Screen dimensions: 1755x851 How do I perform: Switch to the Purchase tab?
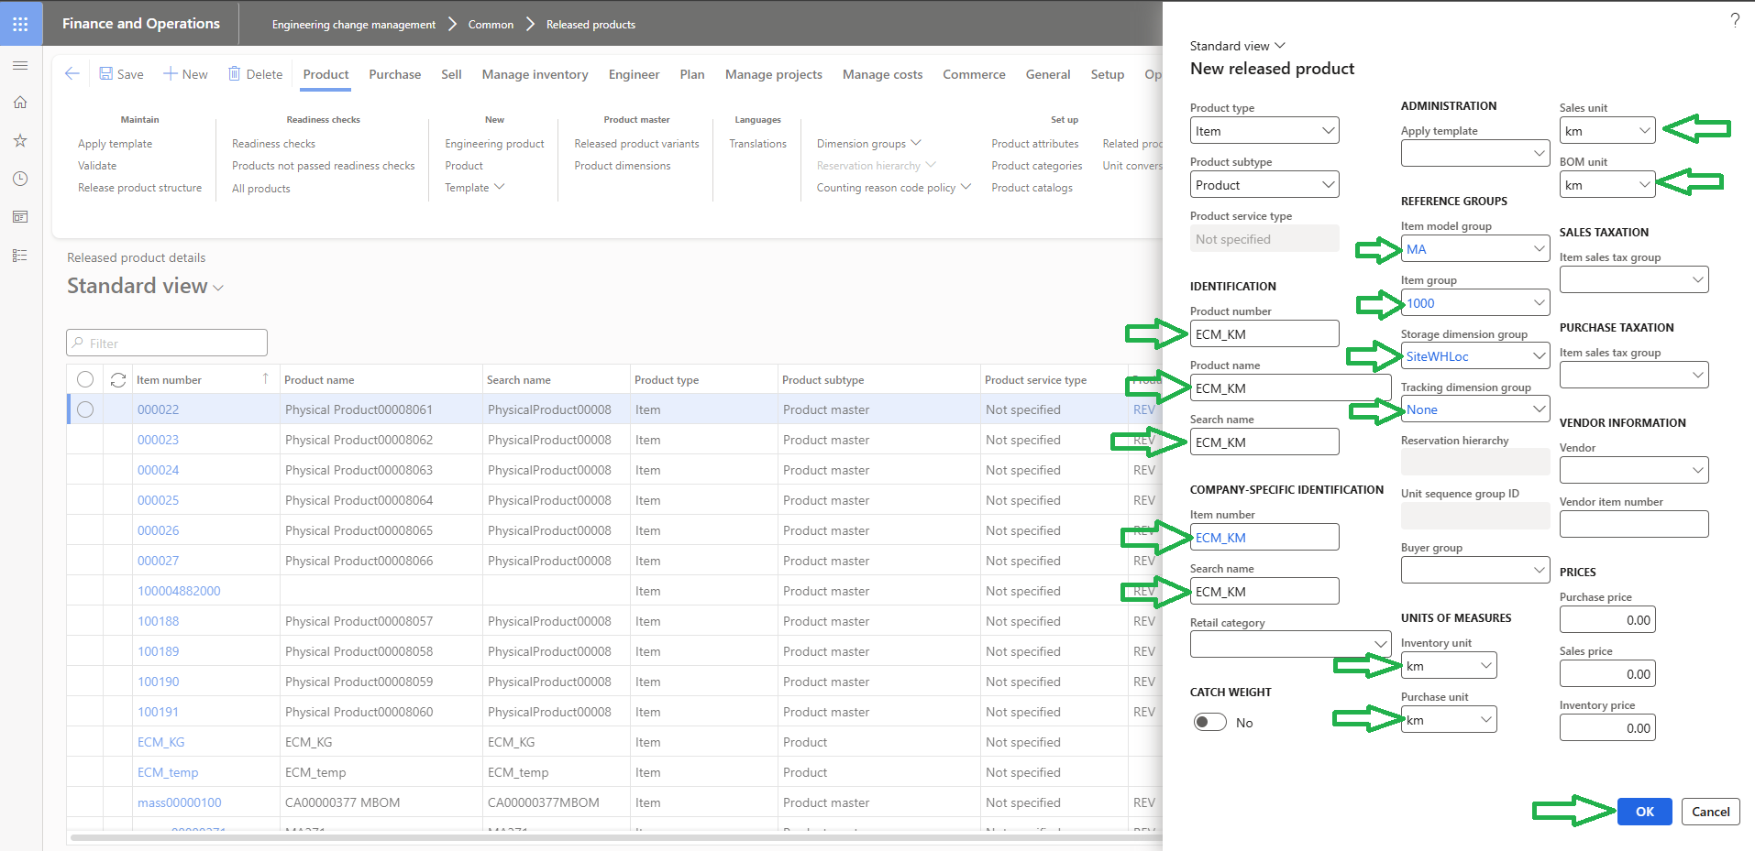394,74
